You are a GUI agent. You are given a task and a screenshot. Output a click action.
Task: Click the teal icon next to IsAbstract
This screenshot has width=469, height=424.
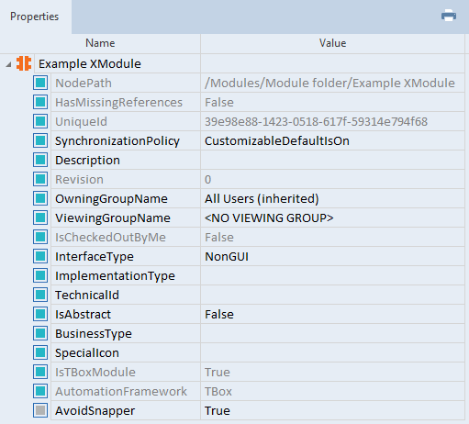(40, 314)
